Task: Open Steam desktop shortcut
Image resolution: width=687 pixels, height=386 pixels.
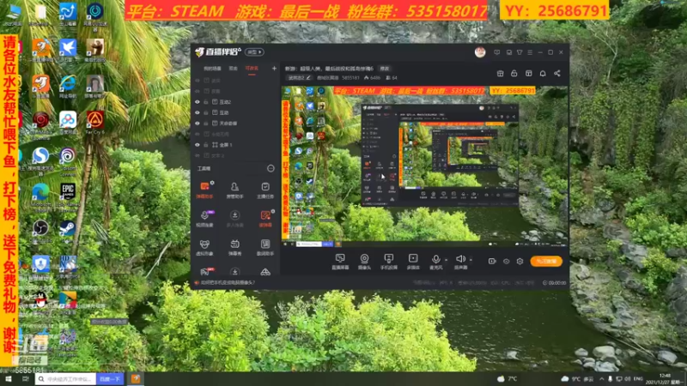Action: 68,232
